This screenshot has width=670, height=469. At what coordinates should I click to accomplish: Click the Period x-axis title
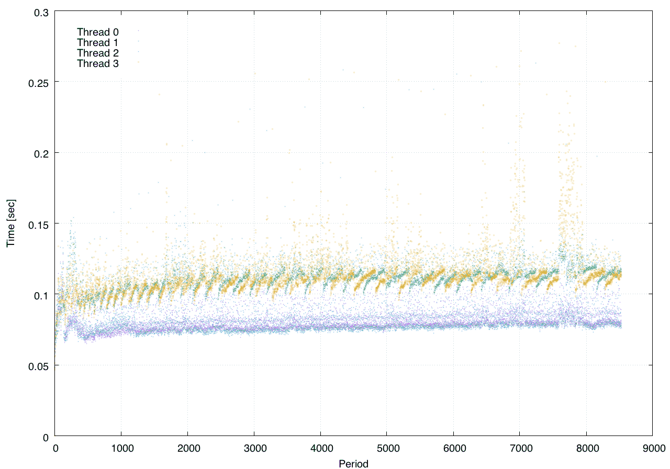coord(353,463)
